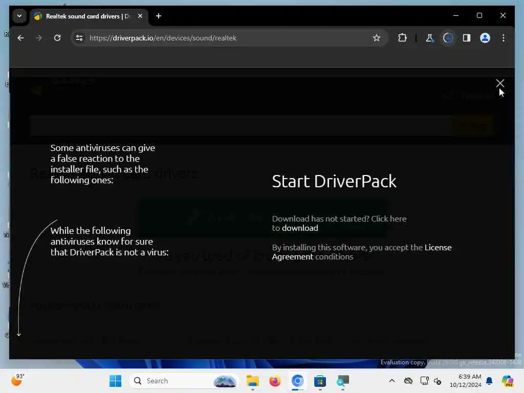524x393 pixels.
Task: Click the download link in the overlay
Action: [300, 228]
